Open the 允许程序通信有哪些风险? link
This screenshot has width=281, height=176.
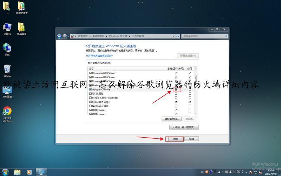click(x=99, y=56)
